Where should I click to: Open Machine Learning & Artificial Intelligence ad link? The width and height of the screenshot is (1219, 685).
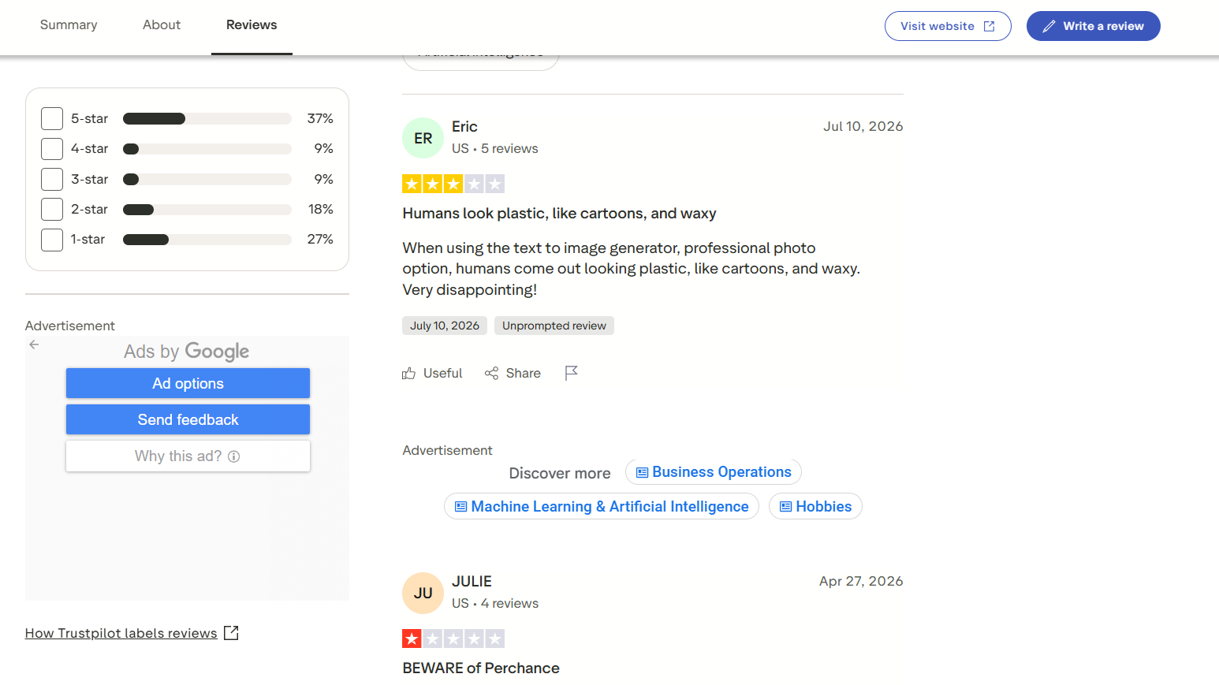point(602,507)
